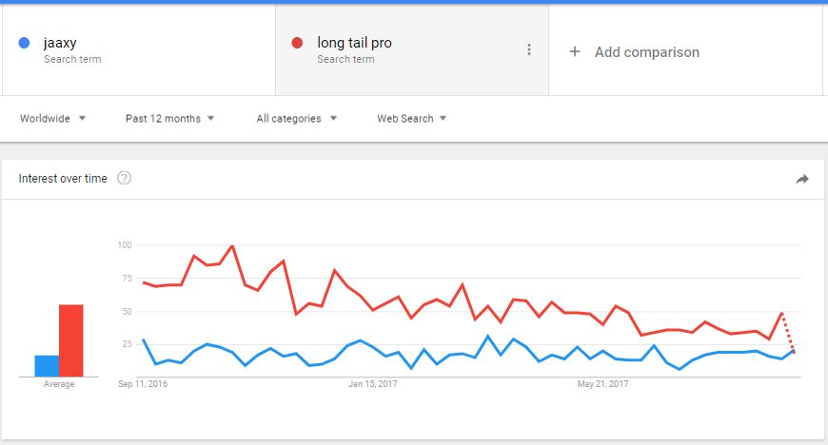The width and height of the screenshot is (828, 445).
Task: Click the May 21, 2017 axis label
Action: click(602, 384)
